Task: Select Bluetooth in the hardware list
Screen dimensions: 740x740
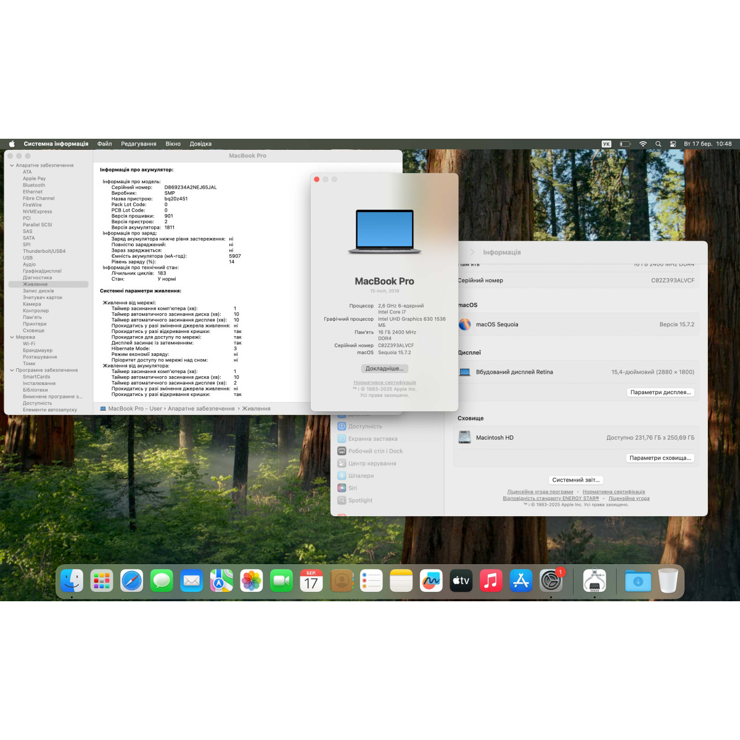Action: pos(34,185)
